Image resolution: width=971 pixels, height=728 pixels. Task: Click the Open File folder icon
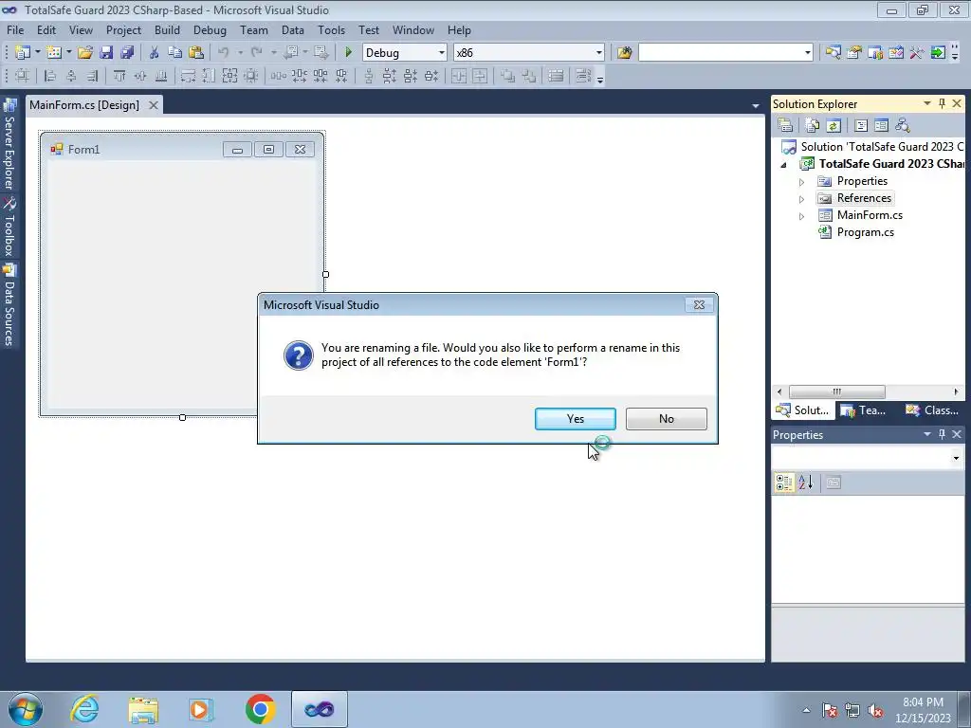click(84, 53)
